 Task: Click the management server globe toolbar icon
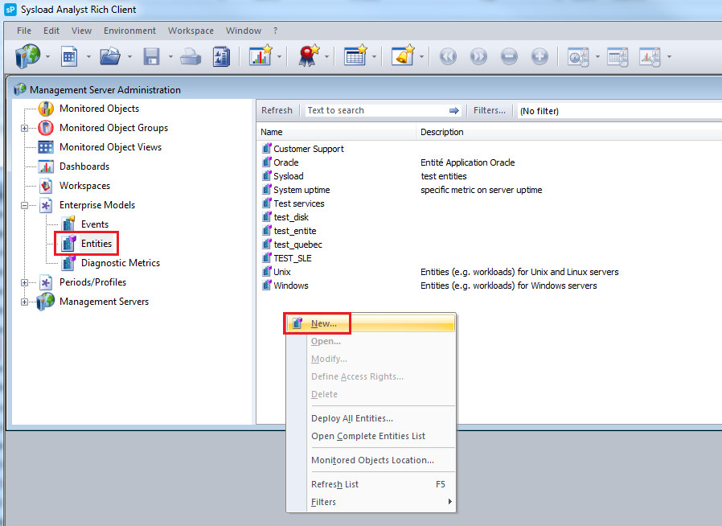pyautogui.click(x=27, y=56)
